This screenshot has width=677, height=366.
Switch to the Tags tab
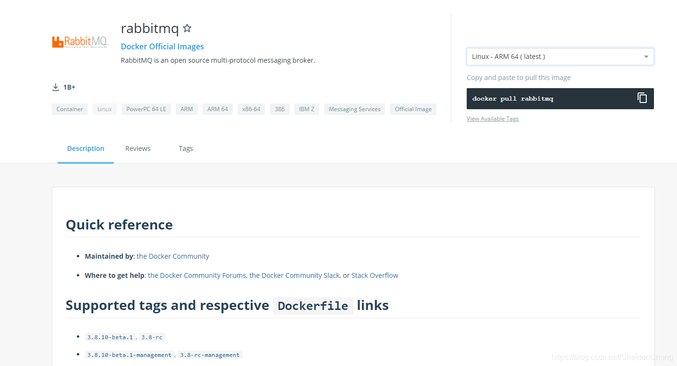(186, 149)
